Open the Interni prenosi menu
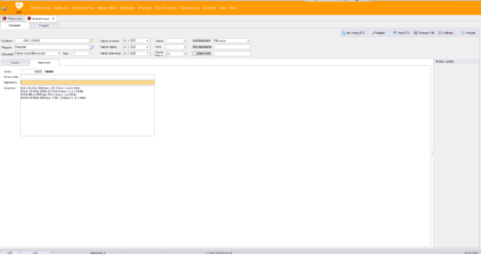 tap(82, 8)
